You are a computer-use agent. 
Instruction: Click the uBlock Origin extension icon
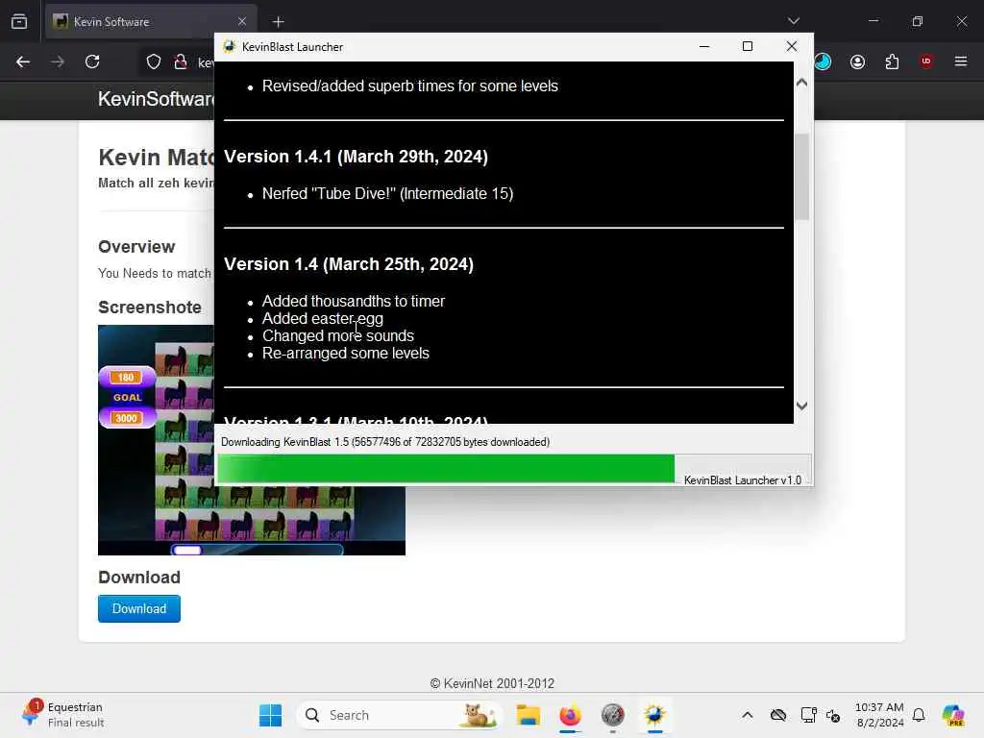[x=926, y=61]
